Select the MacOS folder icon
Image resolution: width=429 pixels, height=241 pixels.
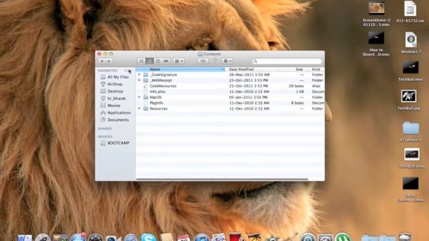(146, 97)
